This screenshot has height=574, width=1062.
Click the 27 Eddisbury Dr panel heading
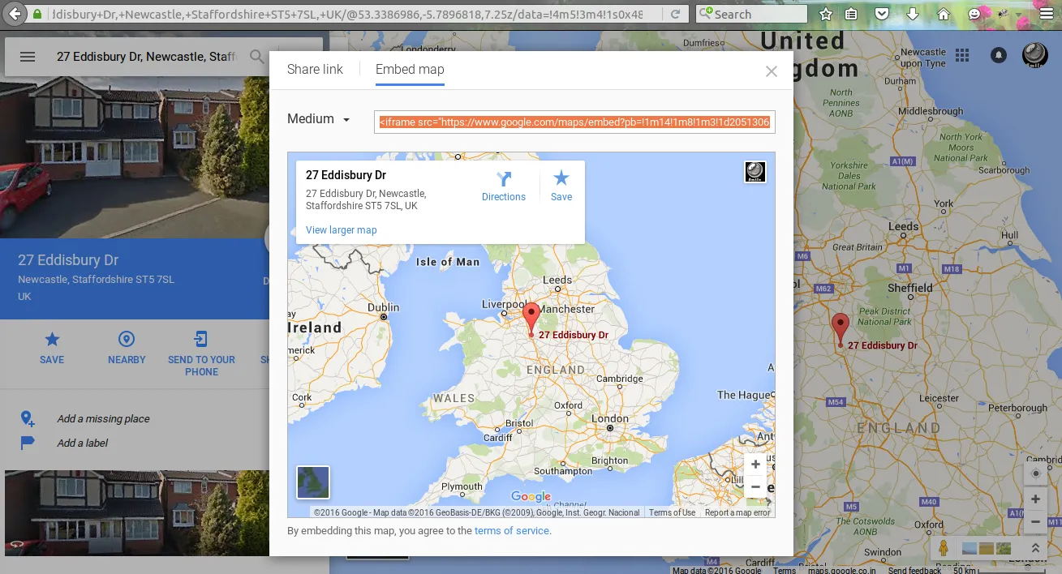68,260
